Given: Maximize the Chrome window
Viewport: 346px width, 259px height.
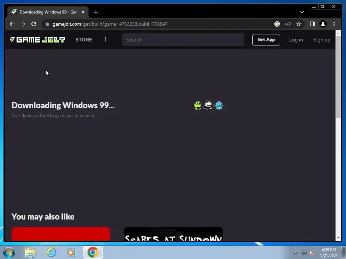Looking at the screenshot, I should point(322,7).
